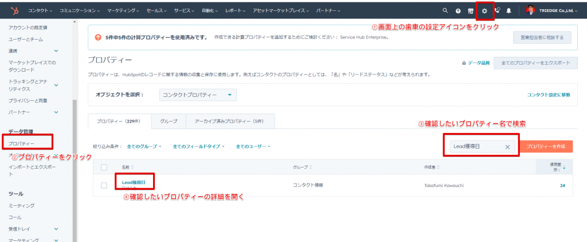Click the user avatar photo
Image resolution: width=587 pixels, height=242 pixels.
(530, 10)
